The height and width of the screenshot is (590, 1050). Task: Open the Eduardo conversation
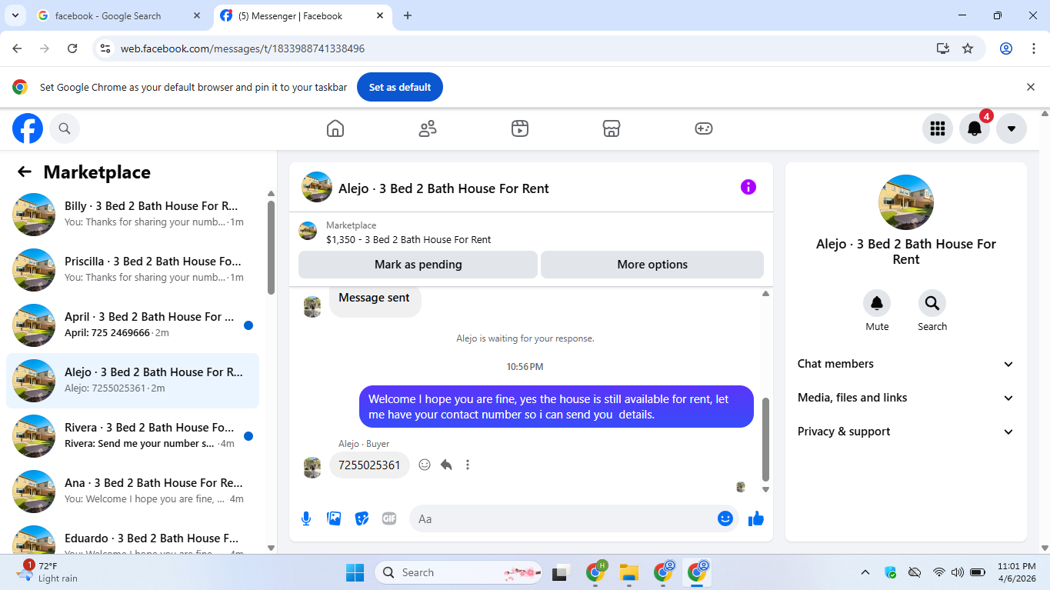tap(132, 538)
